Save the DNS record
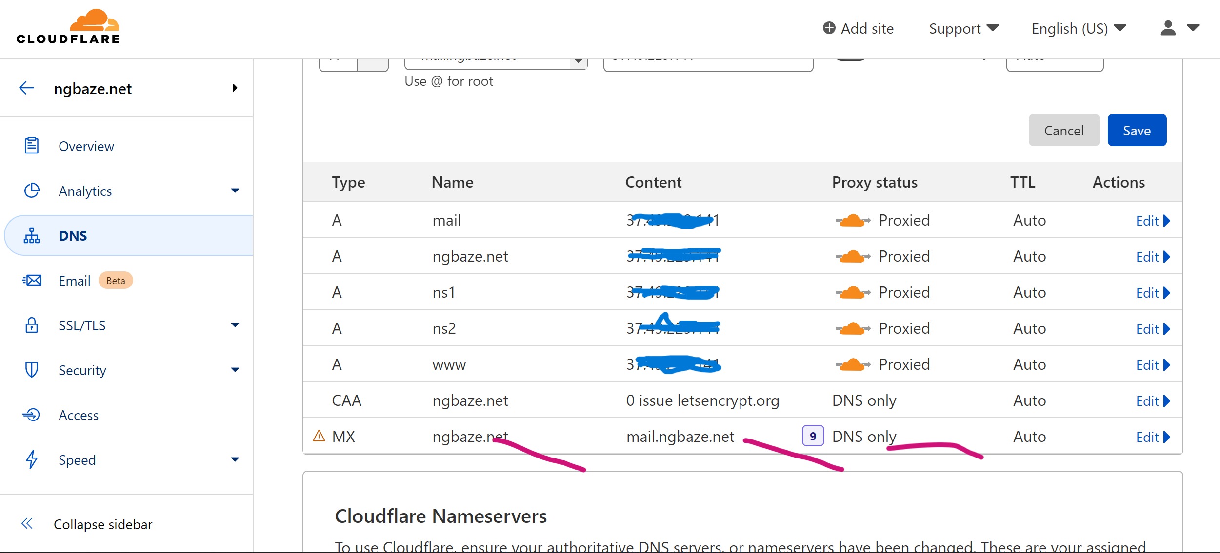1220x553 pixels. (1136, 131)
